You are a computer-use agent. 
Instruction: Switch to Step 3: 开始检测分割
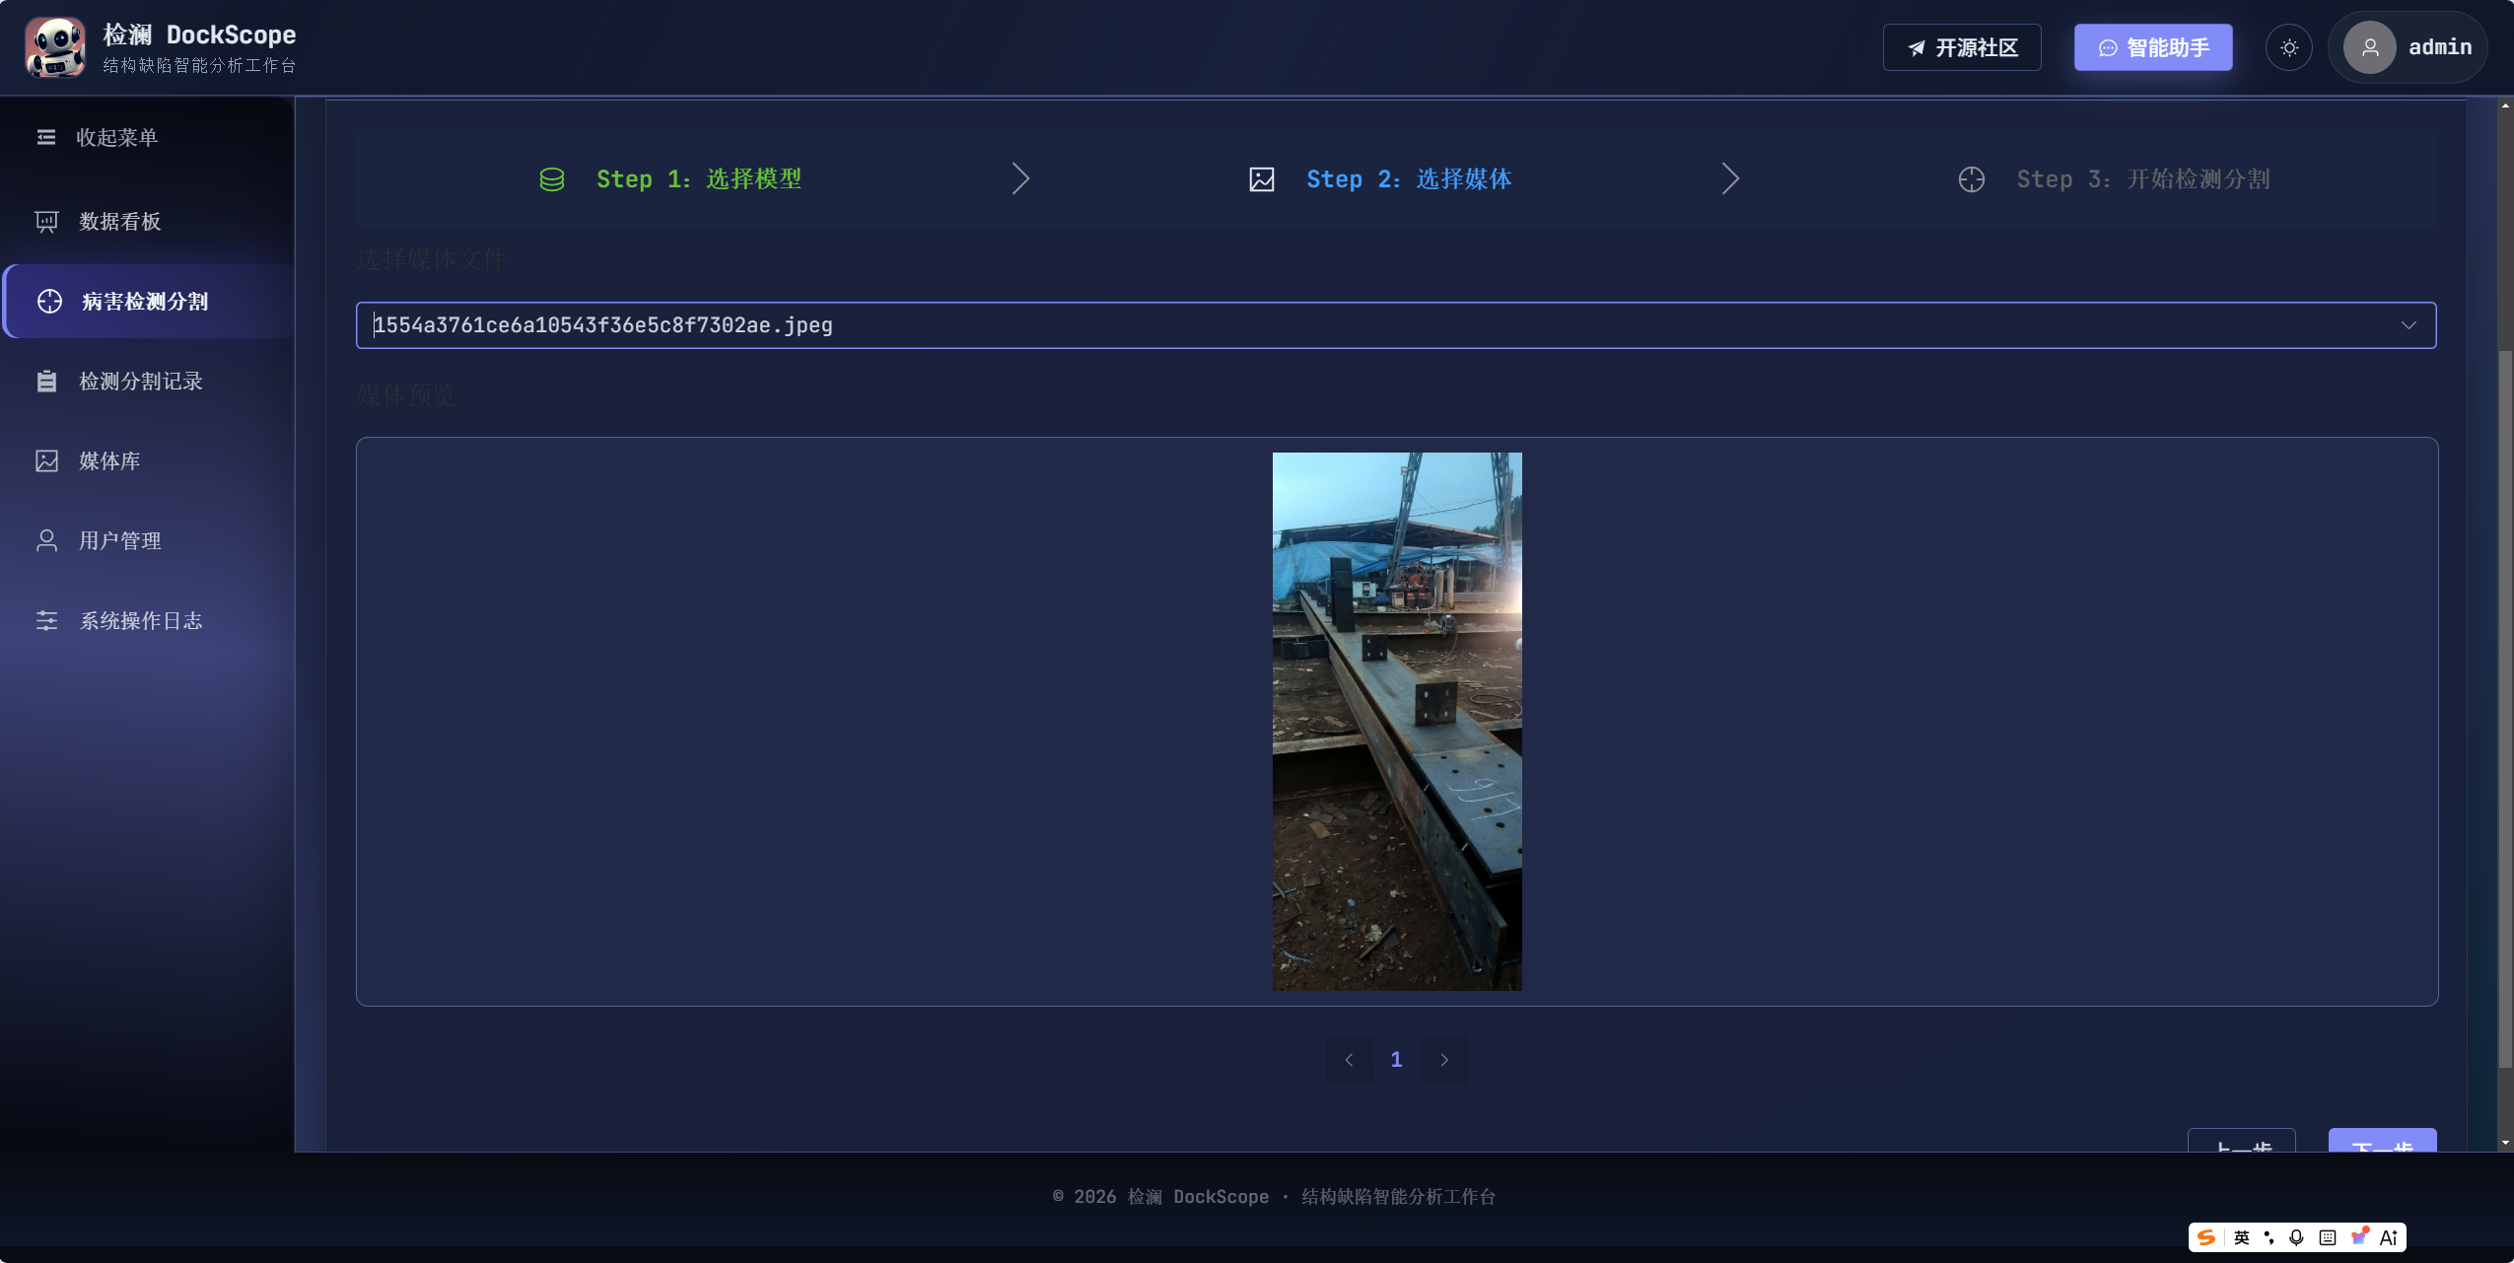point(2143,179)
